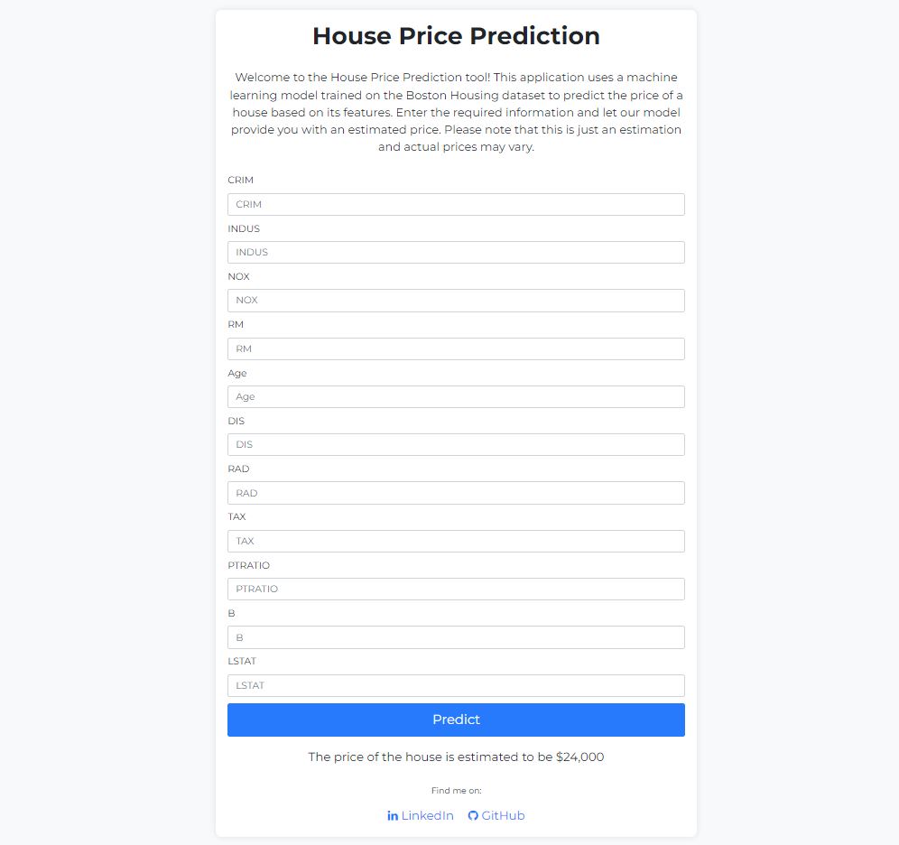The image size is (899, 845).
Task: Click the NOX input field
Action: click(x=456, y=300)
